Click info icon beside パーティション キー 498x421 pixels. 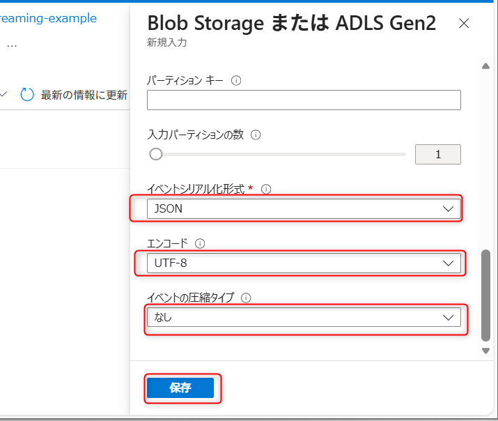tap(235, 81)
